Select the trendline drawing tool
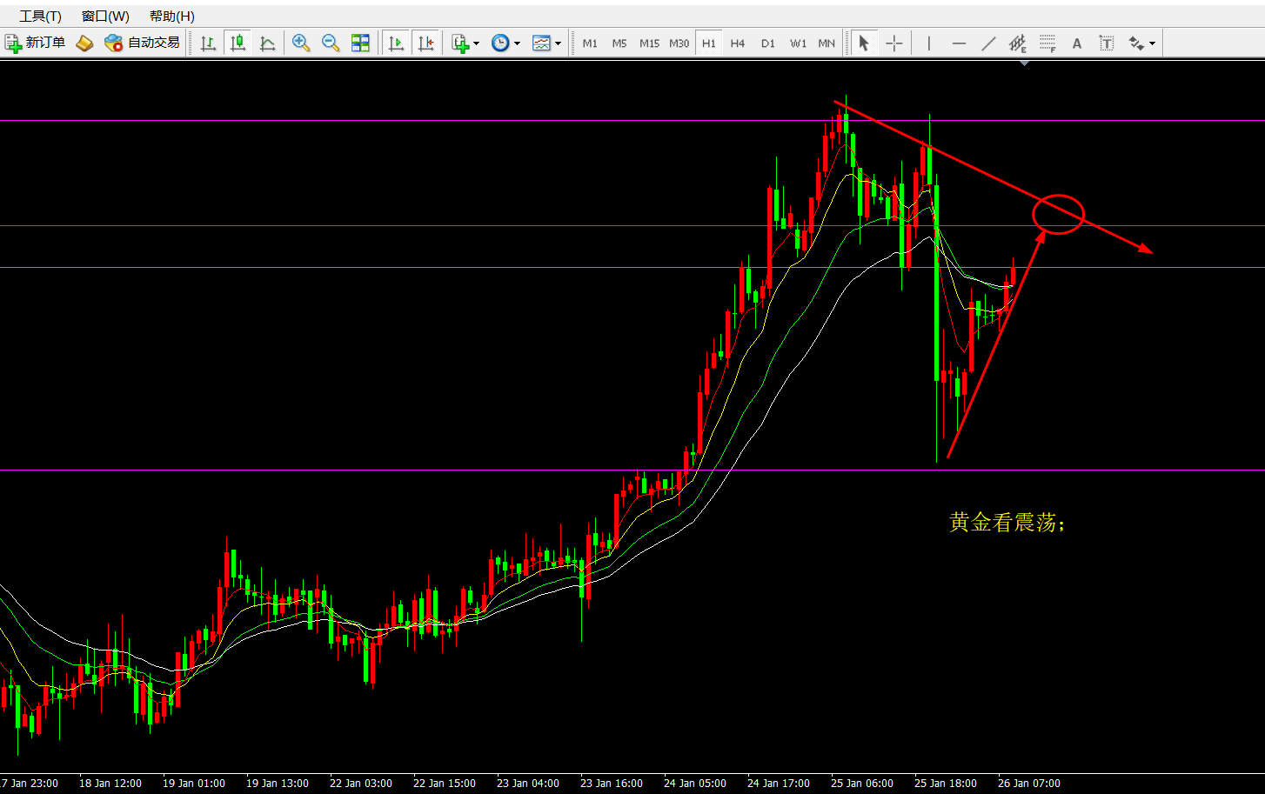Viewport: 1265px width, 794px height. pyautogui.click(x=988, y=43)
